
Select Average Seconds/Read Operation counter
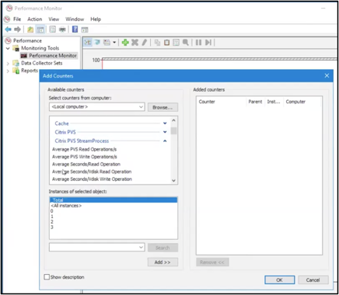pos(86,165)
